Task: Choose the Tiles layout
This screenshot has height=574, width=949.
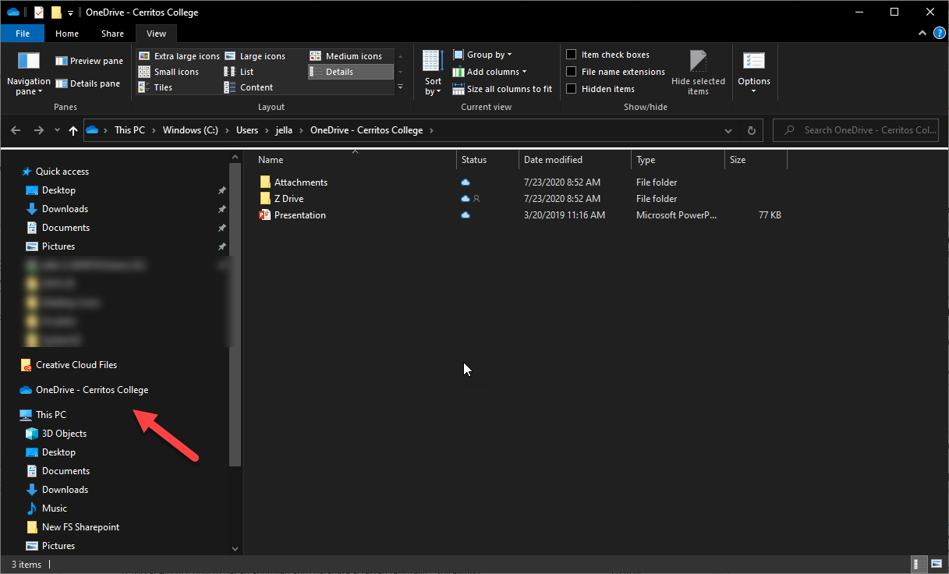Action: [156, 87]
